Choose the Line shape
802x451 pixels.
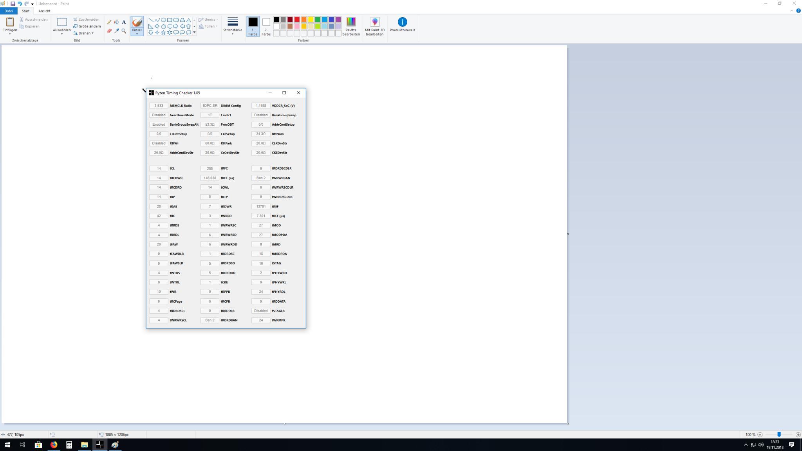(x=151, y=20)
